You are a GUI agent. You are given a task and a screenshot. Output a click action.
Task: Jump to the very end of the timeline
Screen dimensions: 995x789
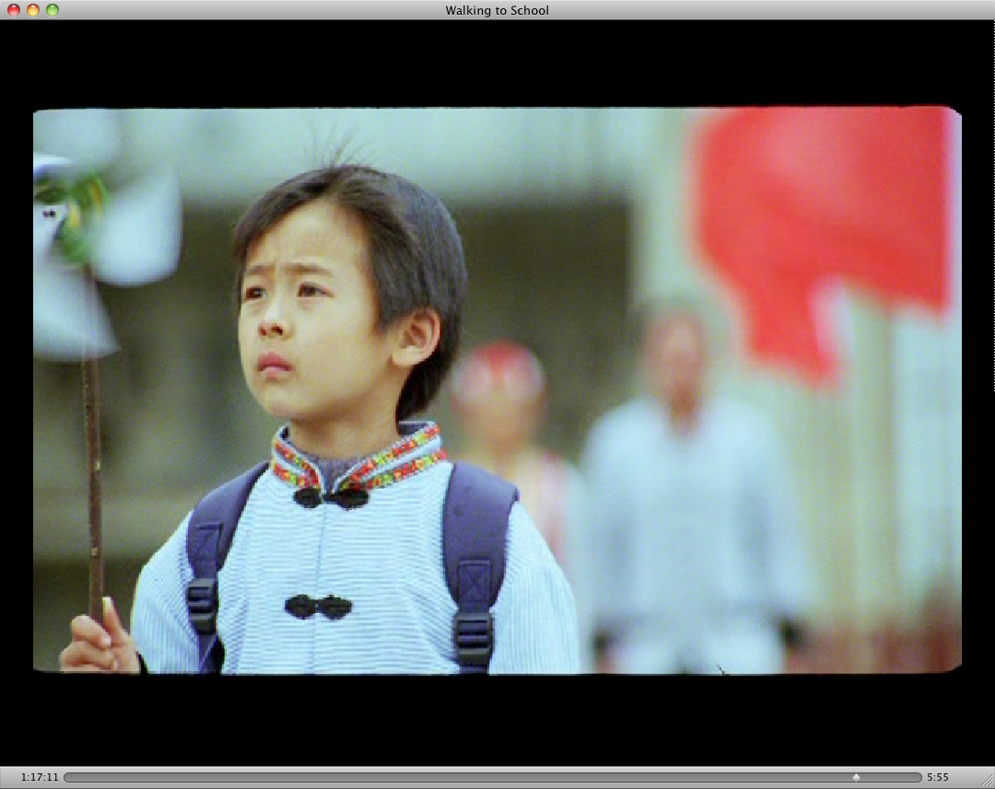(x=918, y=778)
